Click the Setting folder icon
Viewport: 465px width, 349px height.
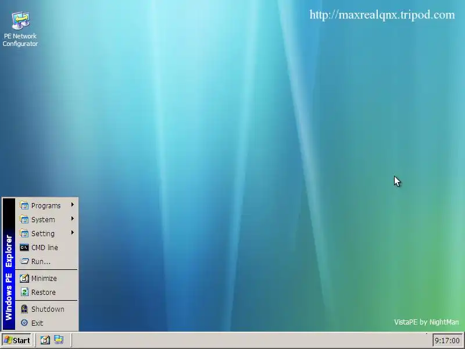coord(24,233)
